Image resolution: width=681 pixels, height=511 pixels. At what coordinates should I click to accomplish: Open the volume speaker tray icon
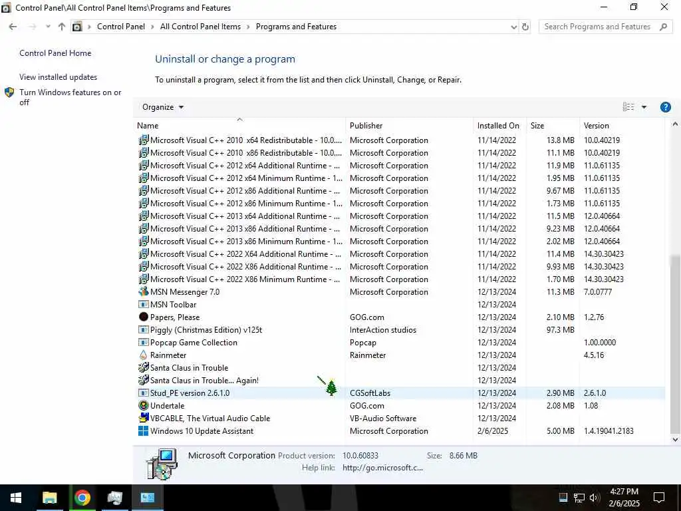pyautogui.click(x=595, y=498)
